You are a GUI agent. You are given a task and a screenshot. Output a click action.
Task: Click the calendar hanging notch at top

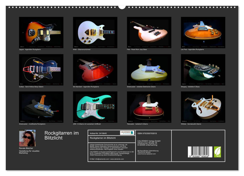click(x=122, y=7)
